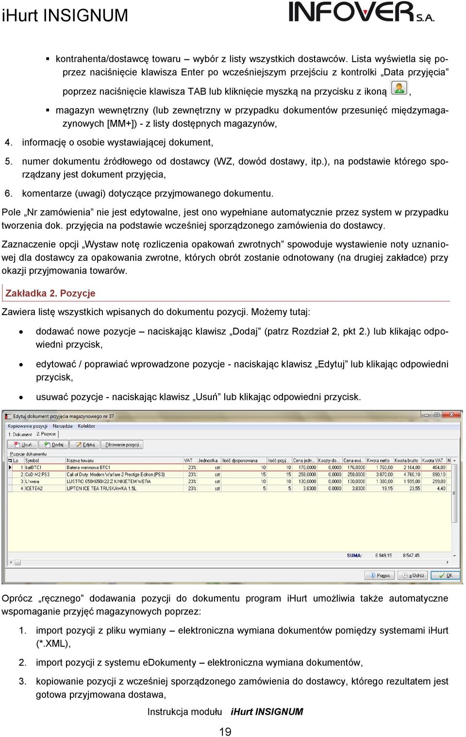Click the Jednostka column header
Screen dimensions: 466x737
click(x=209, y=460)
